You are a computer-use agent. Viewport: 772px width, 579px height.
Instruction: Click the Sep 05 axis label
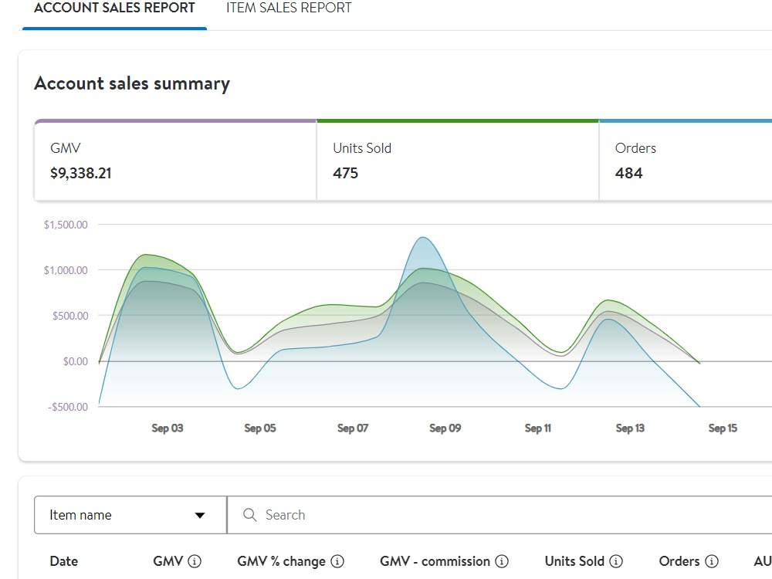(260, 428)
